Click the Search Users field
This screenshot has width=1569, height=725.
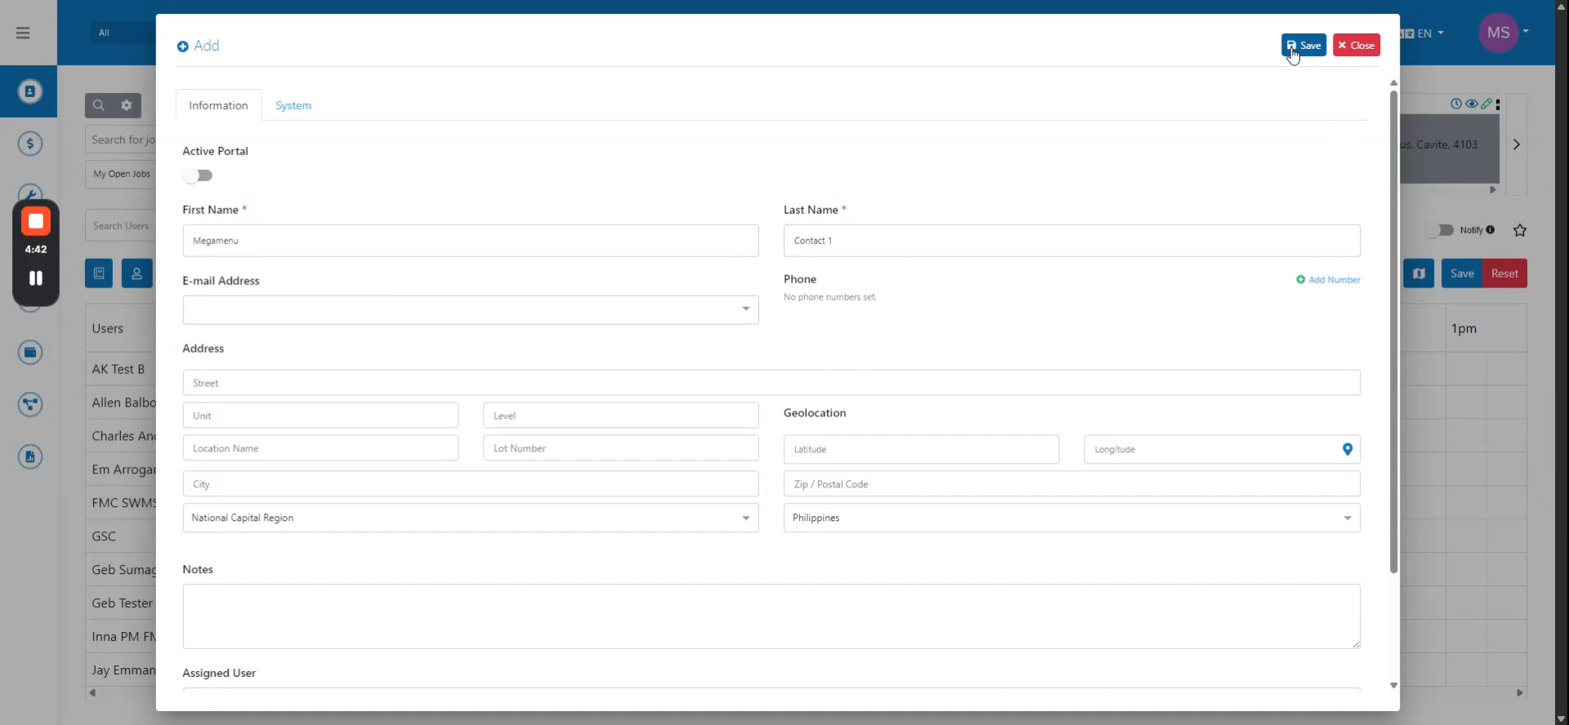click(121, 226)
